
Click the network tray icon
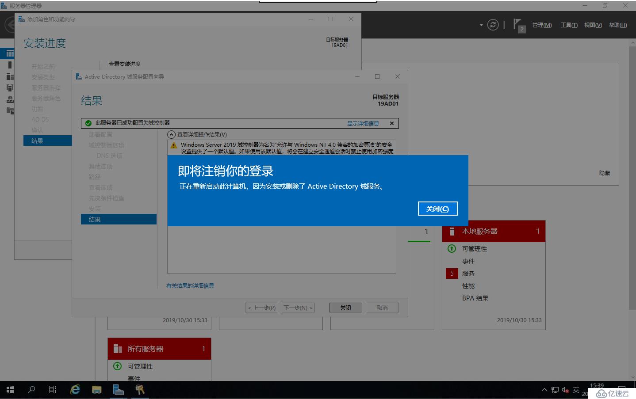point(555,390)
